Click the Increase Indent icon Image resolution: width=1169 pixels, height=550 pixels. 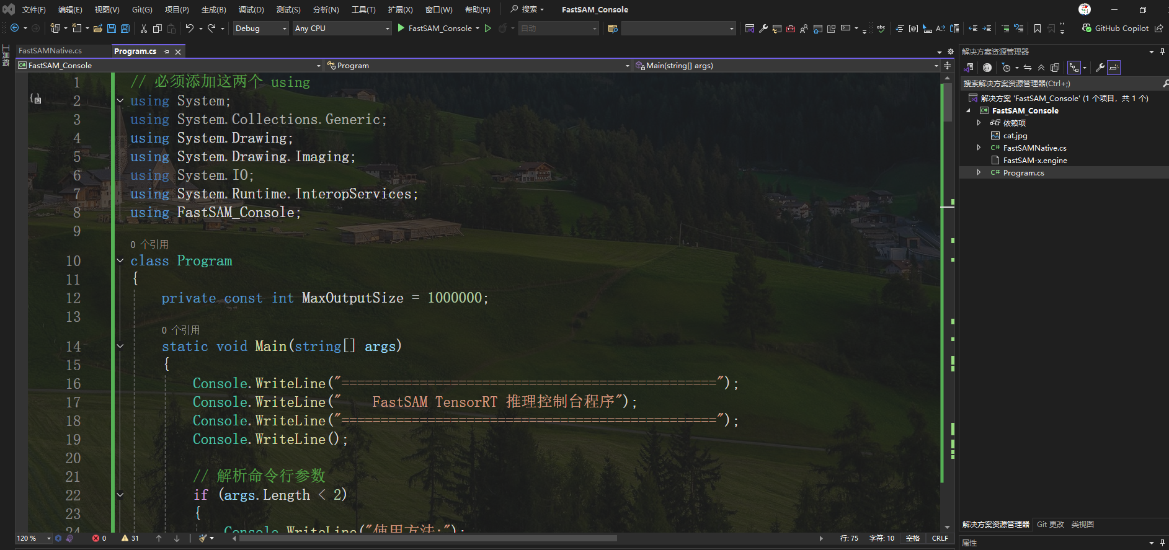(x=987, y=28)
